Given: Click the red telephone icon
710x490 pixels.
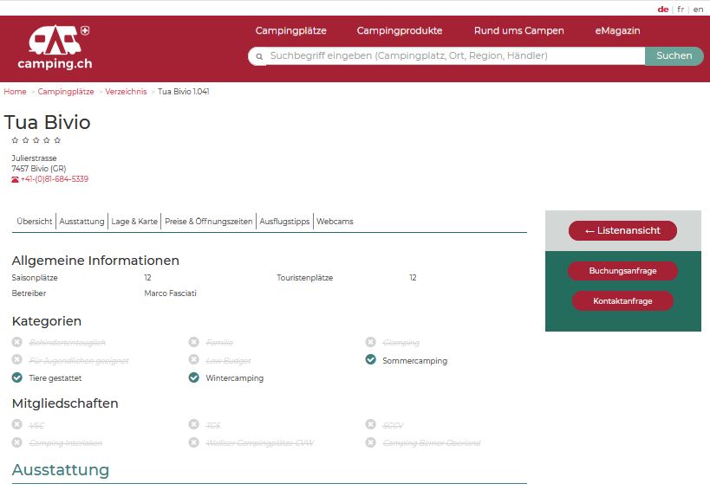Looking at the screenshot, I should click(x=16, y=179).
